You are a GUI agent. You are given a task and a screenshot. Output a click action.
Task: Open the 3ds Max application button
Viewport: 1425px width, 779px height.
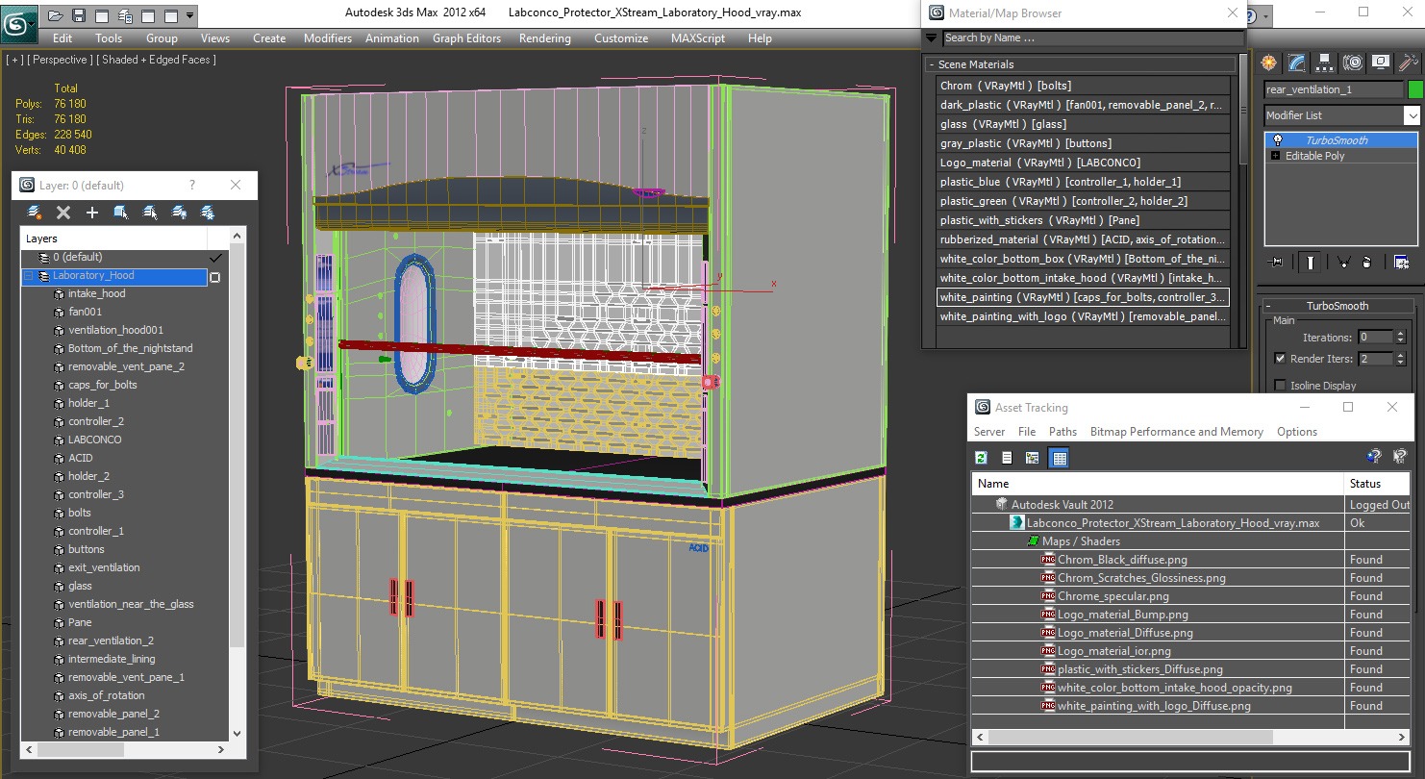18,23
